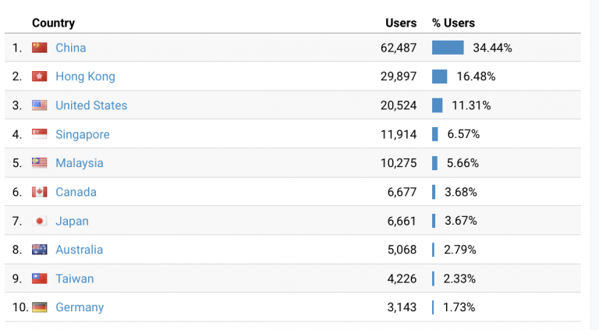Click the Taiwan flag icon

pyautogui.click(x=40, y=279)
